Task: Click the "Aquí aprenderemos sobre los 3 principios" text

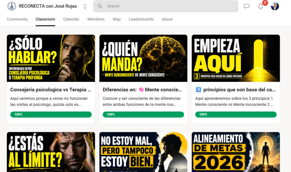Action: pyautogui.click(x=234, y=102)
